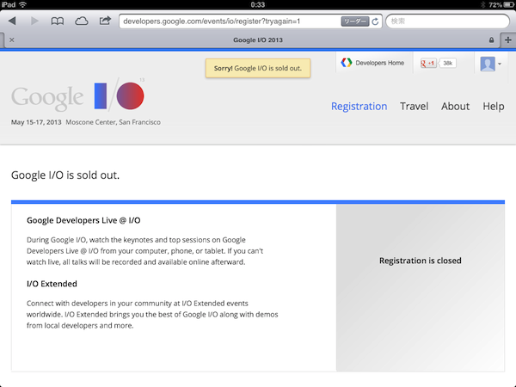This screenshot has width=516, height=387.
Task: Tap the 0:33 clock in status bar
Action: click(258, 4)
